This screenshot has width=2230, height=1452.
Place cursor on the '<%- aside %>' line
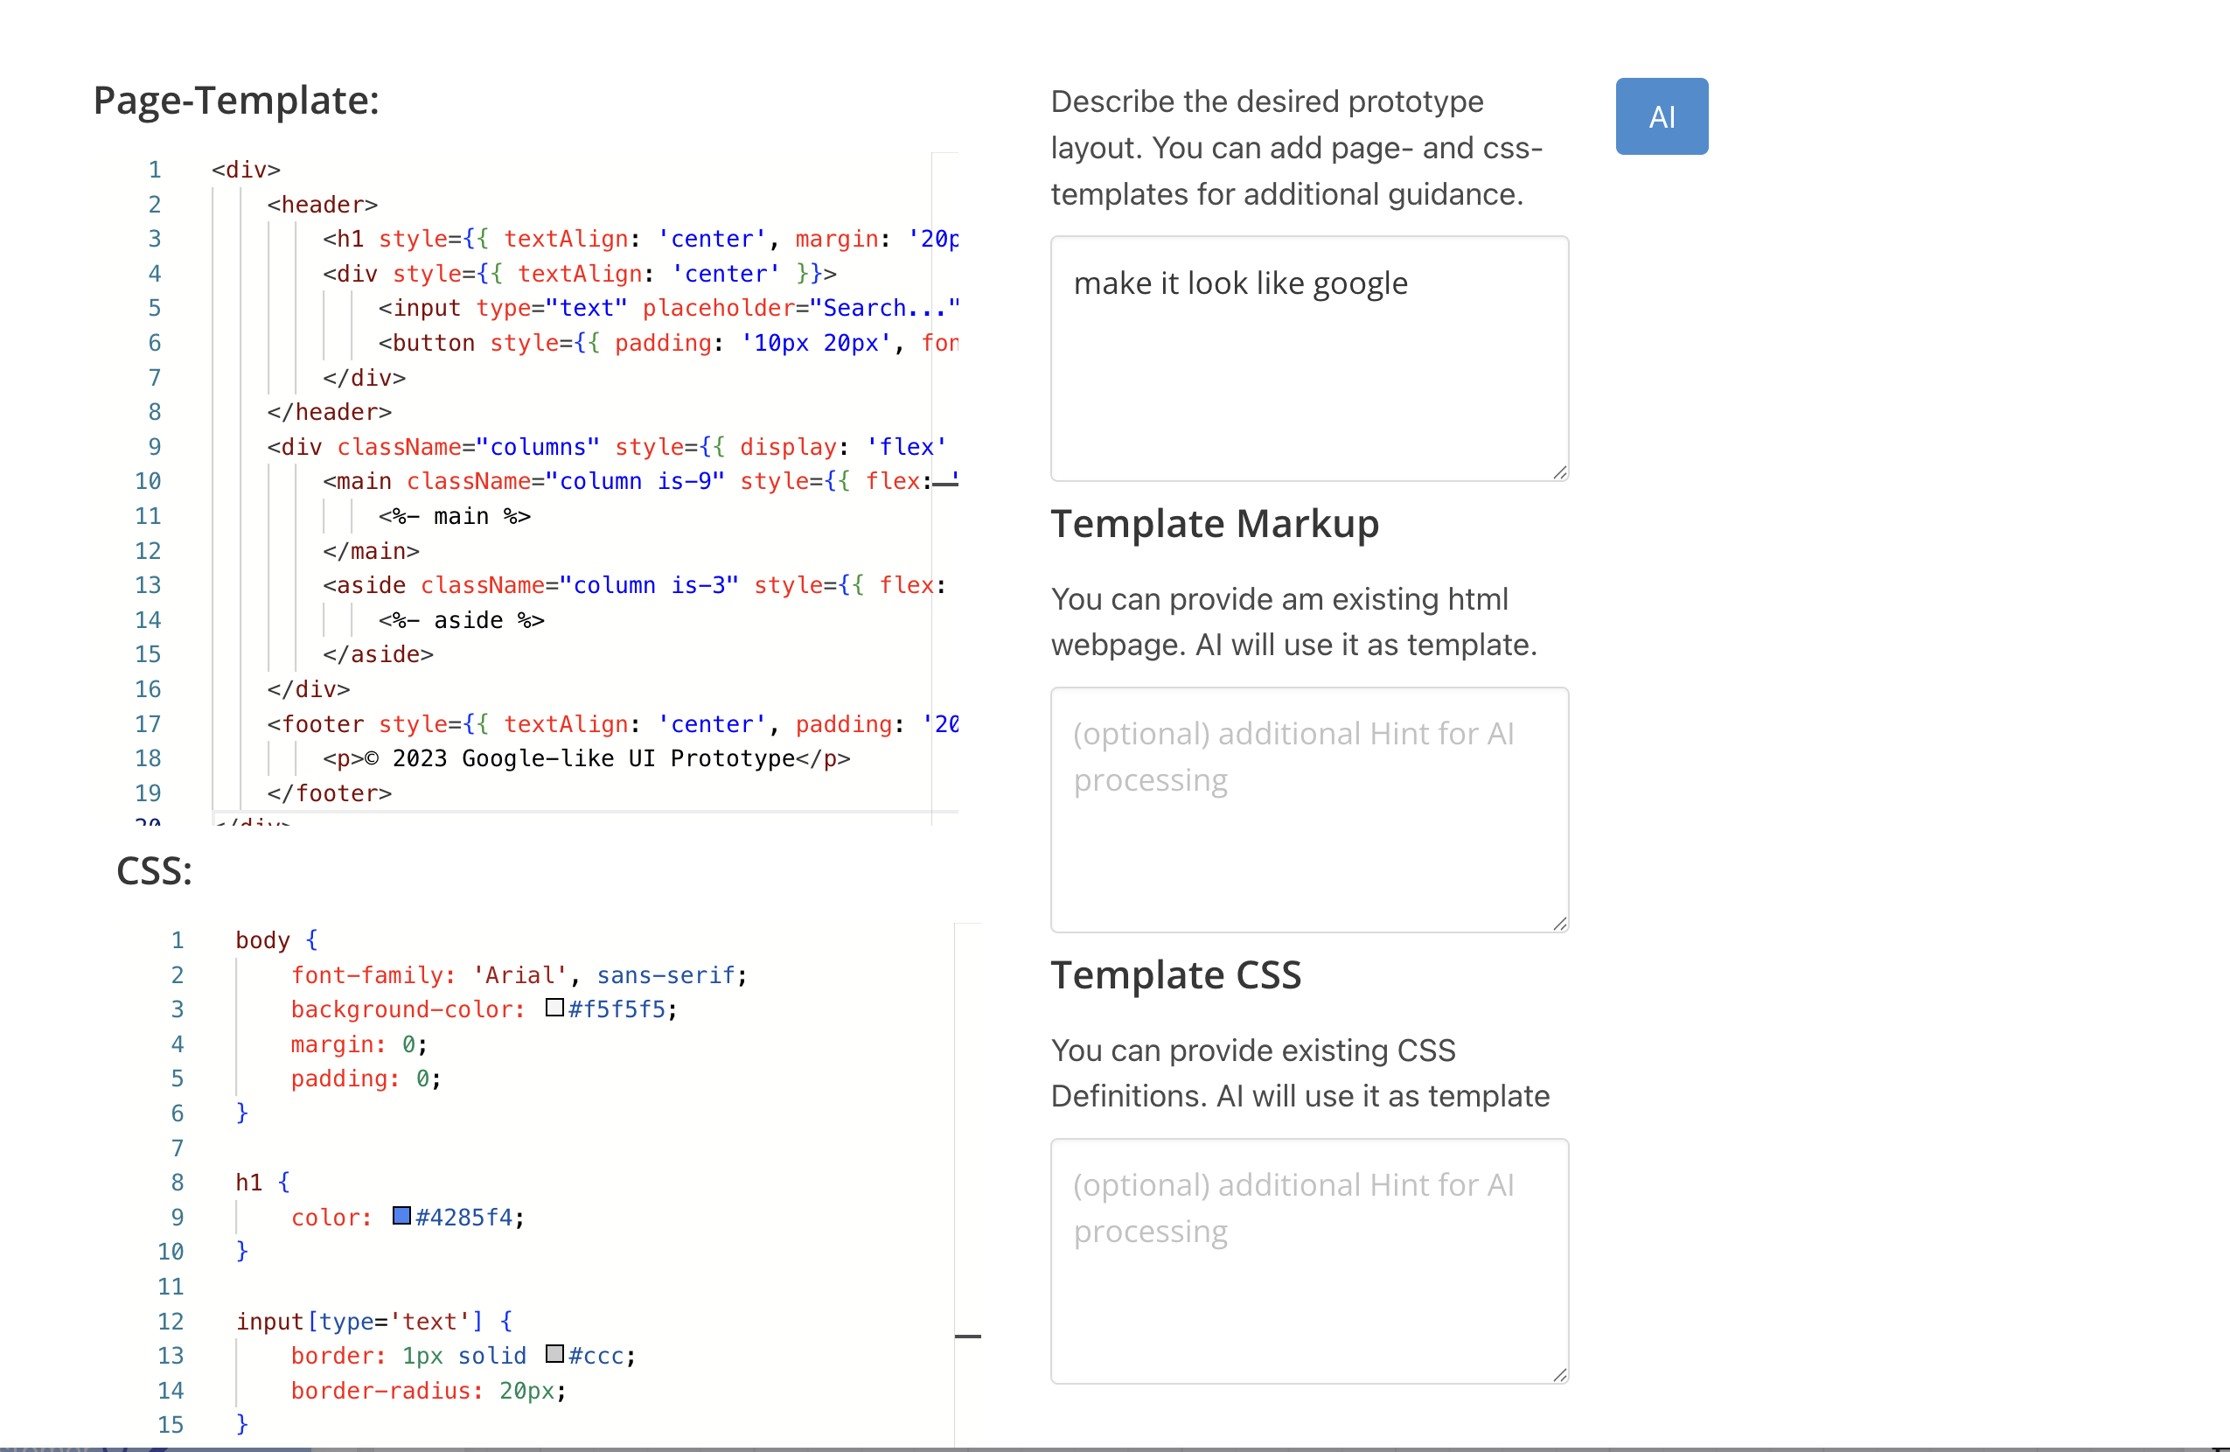coord(461,620)
